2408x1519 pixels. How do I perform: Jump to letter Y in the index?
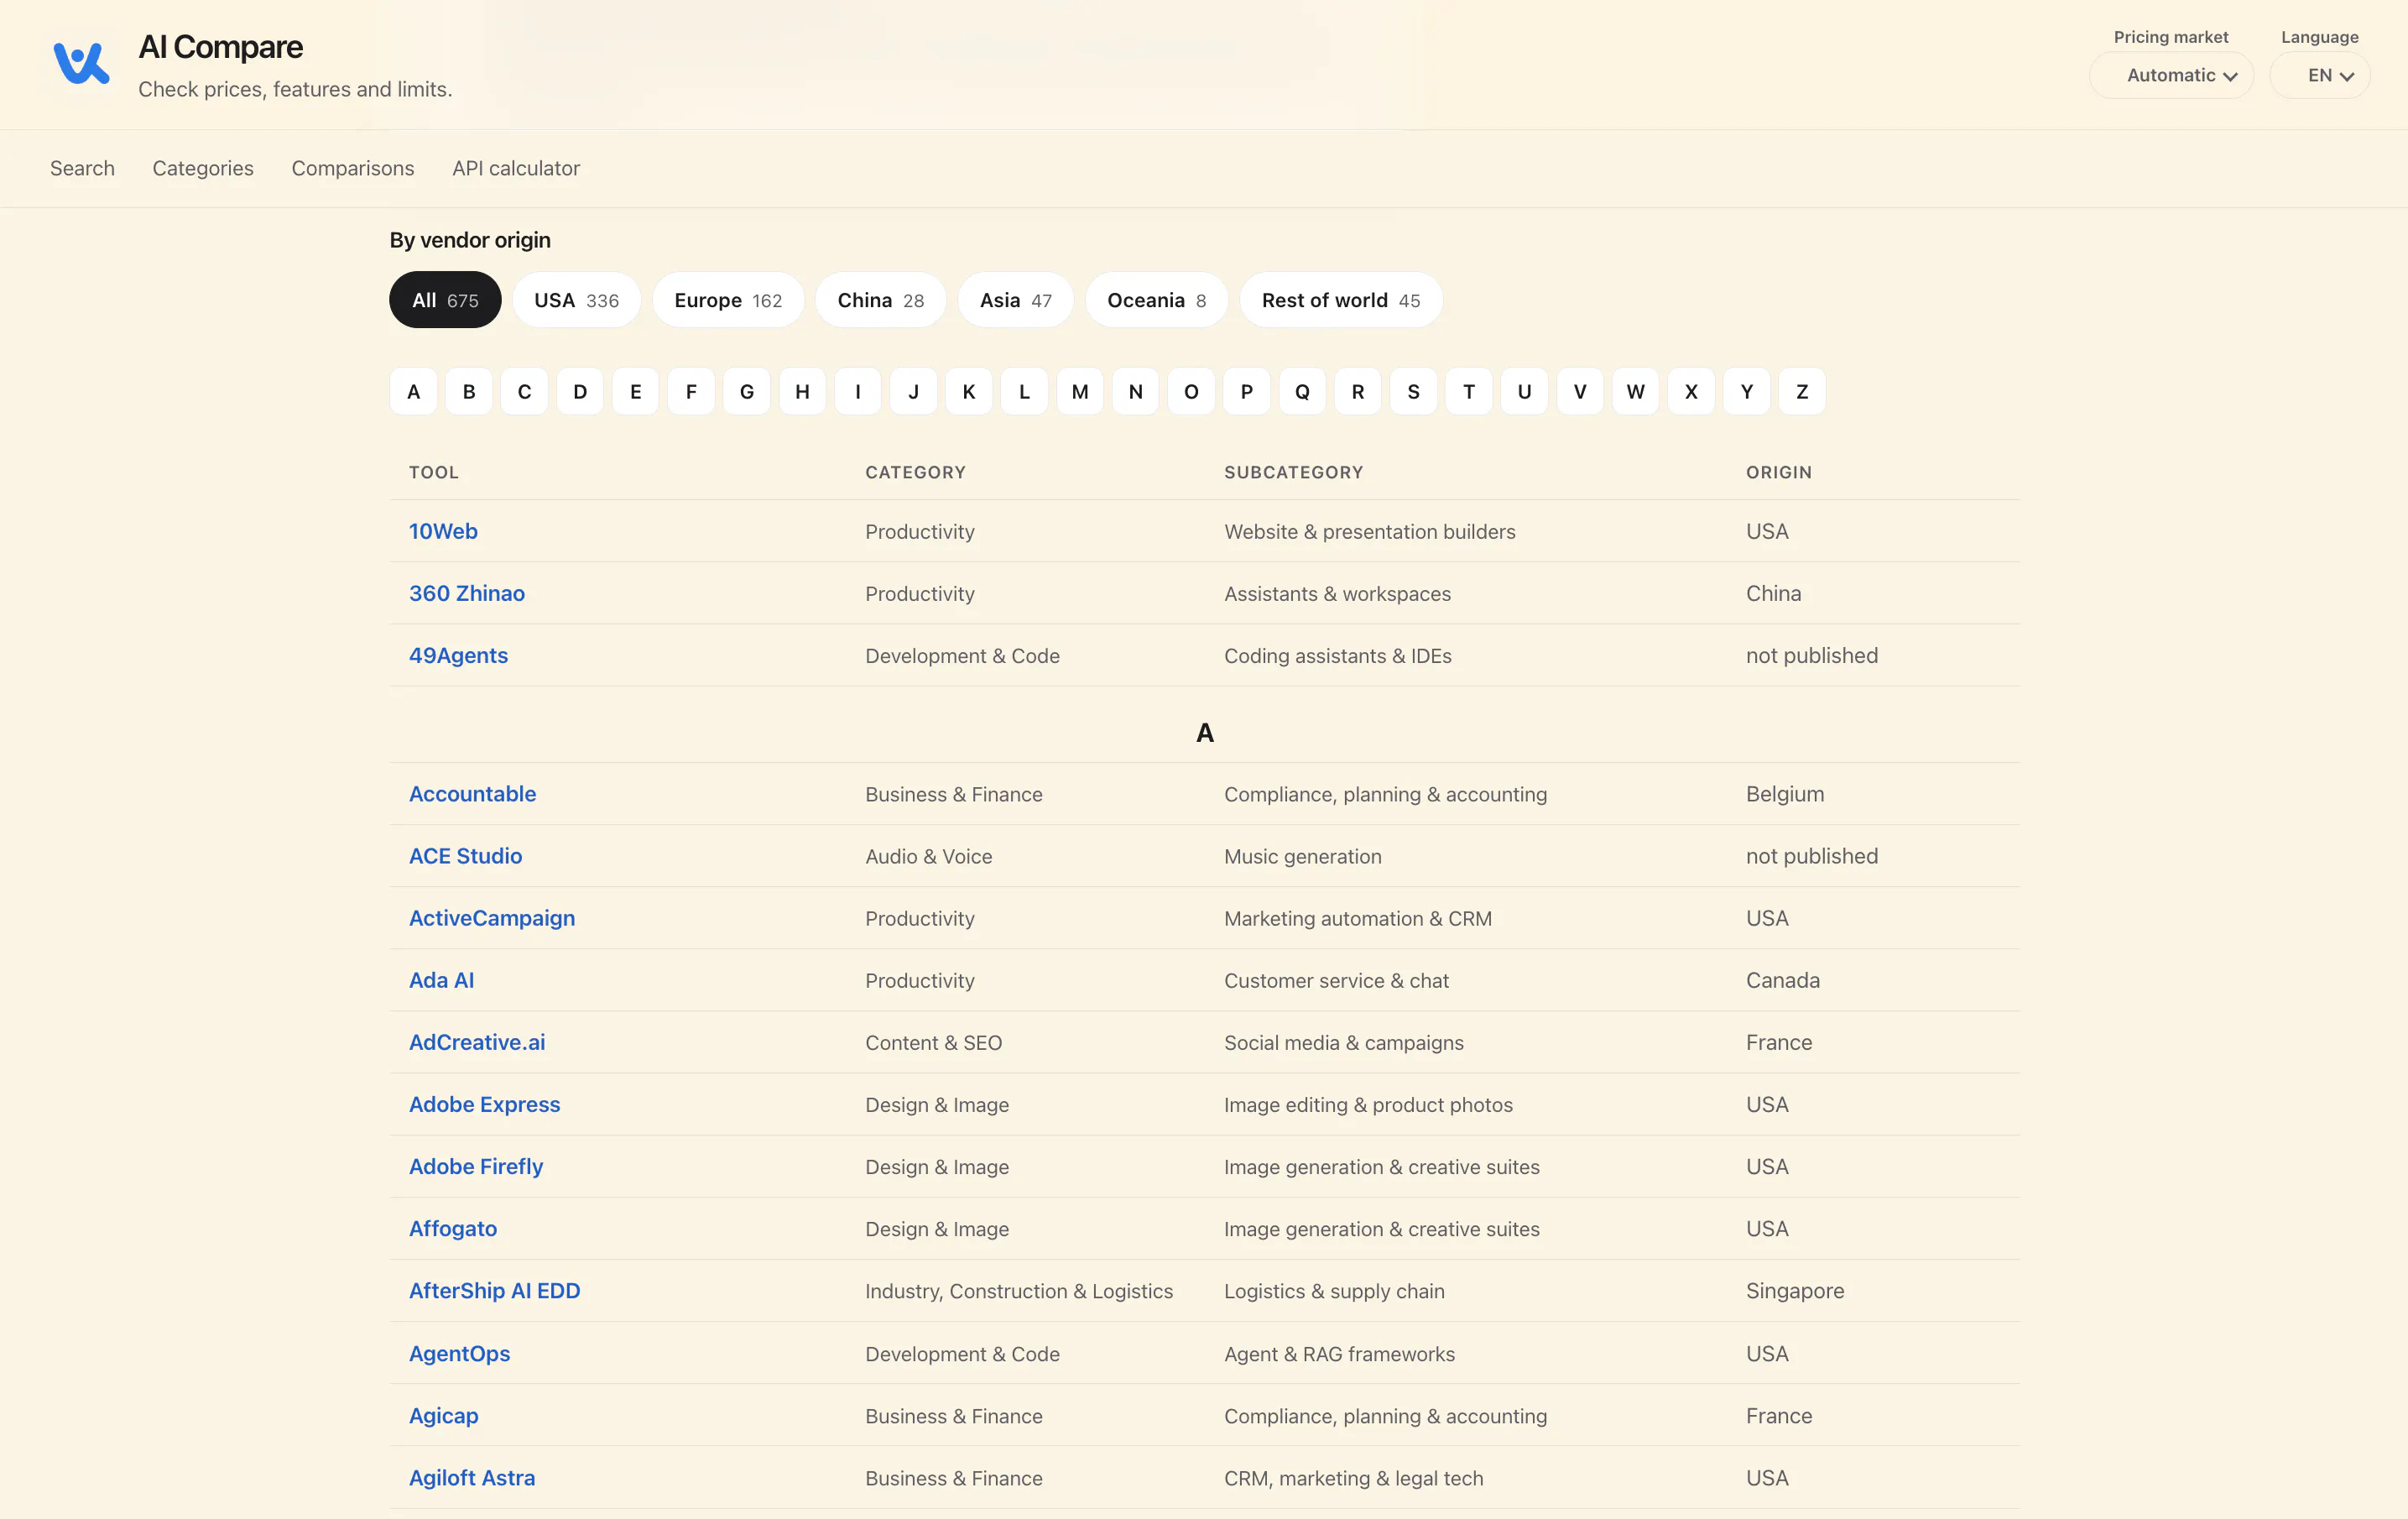1747,391
